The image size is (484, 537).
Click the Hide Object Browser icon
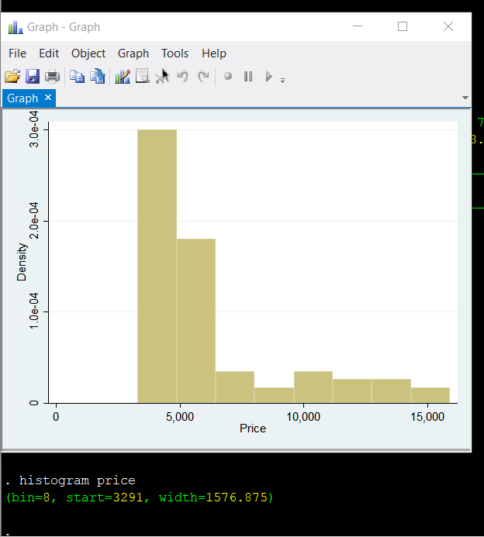142,77
